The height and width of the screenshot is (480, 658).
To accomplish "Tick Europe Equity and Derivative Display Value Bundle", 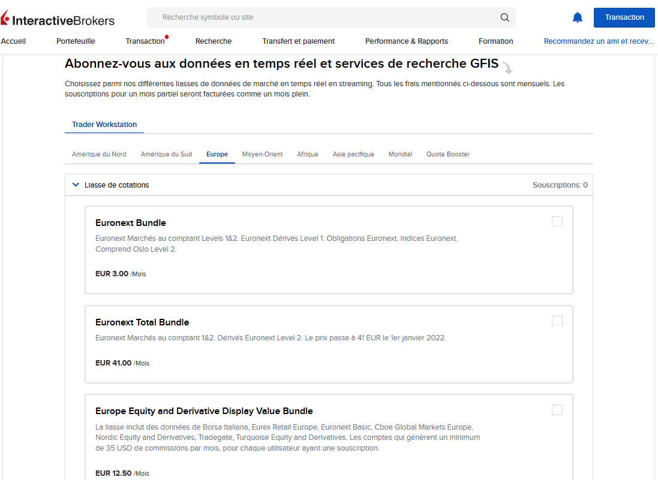I will pos(557,409).
